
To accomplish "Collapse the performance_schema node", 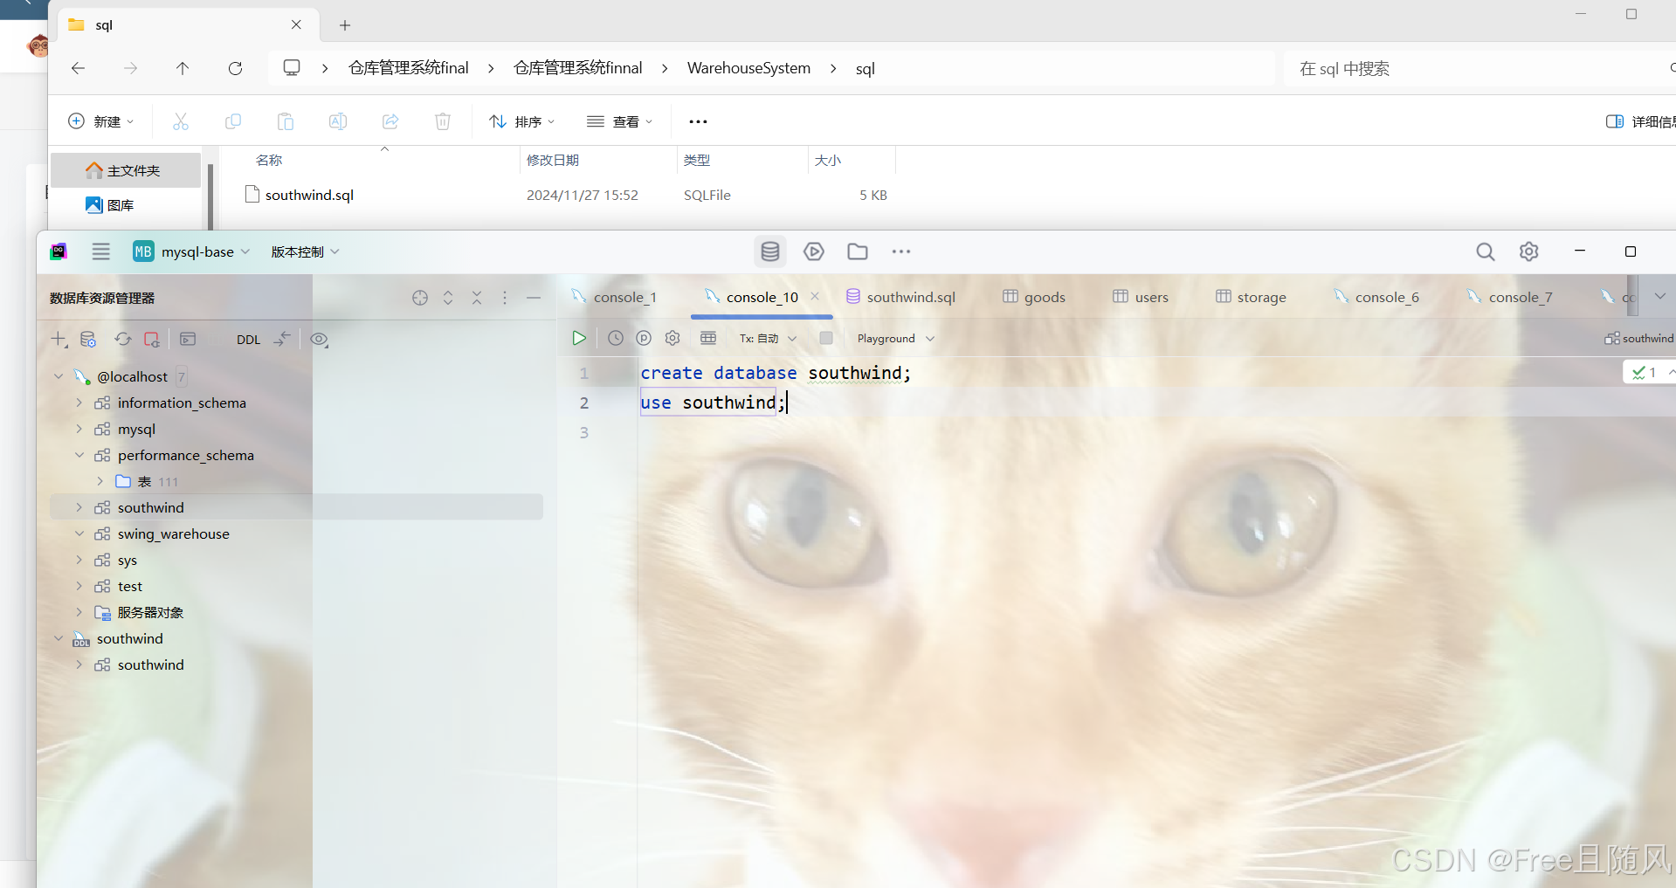I will point(79,455).
